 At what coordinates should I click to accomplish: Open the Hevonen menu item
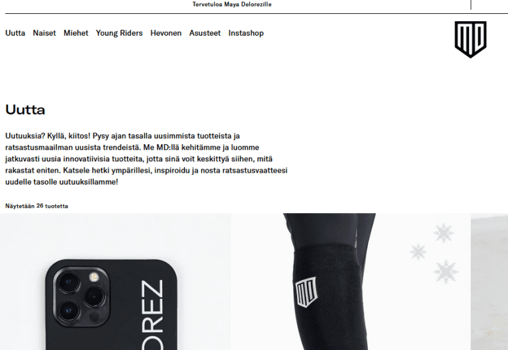point(166,33)
